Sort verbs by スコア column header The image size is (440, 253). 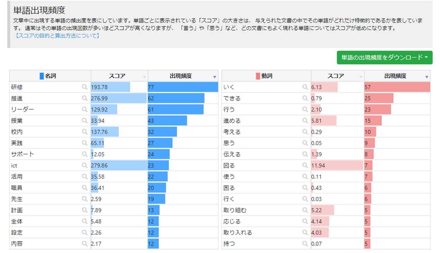pos(335,76)
